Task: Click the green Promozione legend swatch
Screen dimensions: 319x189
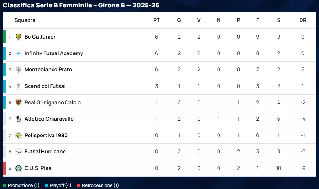Action: (x=5, y=186)
